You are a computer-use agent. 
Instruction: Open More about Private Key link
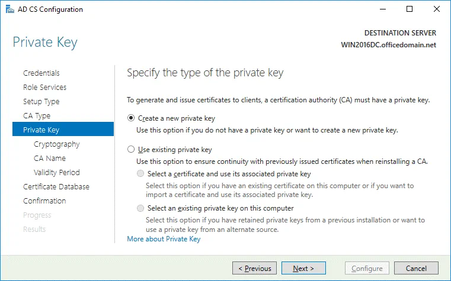[164, 239]
